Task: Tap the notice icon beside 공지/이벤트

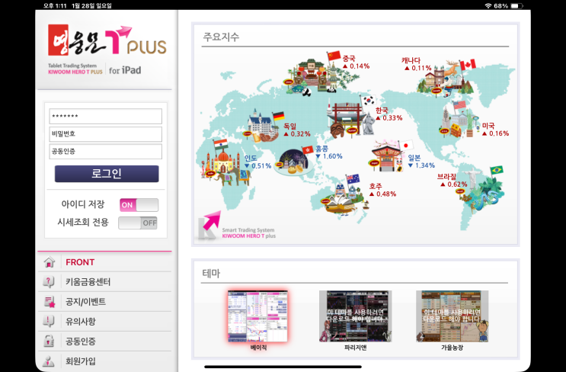Action: (49, 302)
